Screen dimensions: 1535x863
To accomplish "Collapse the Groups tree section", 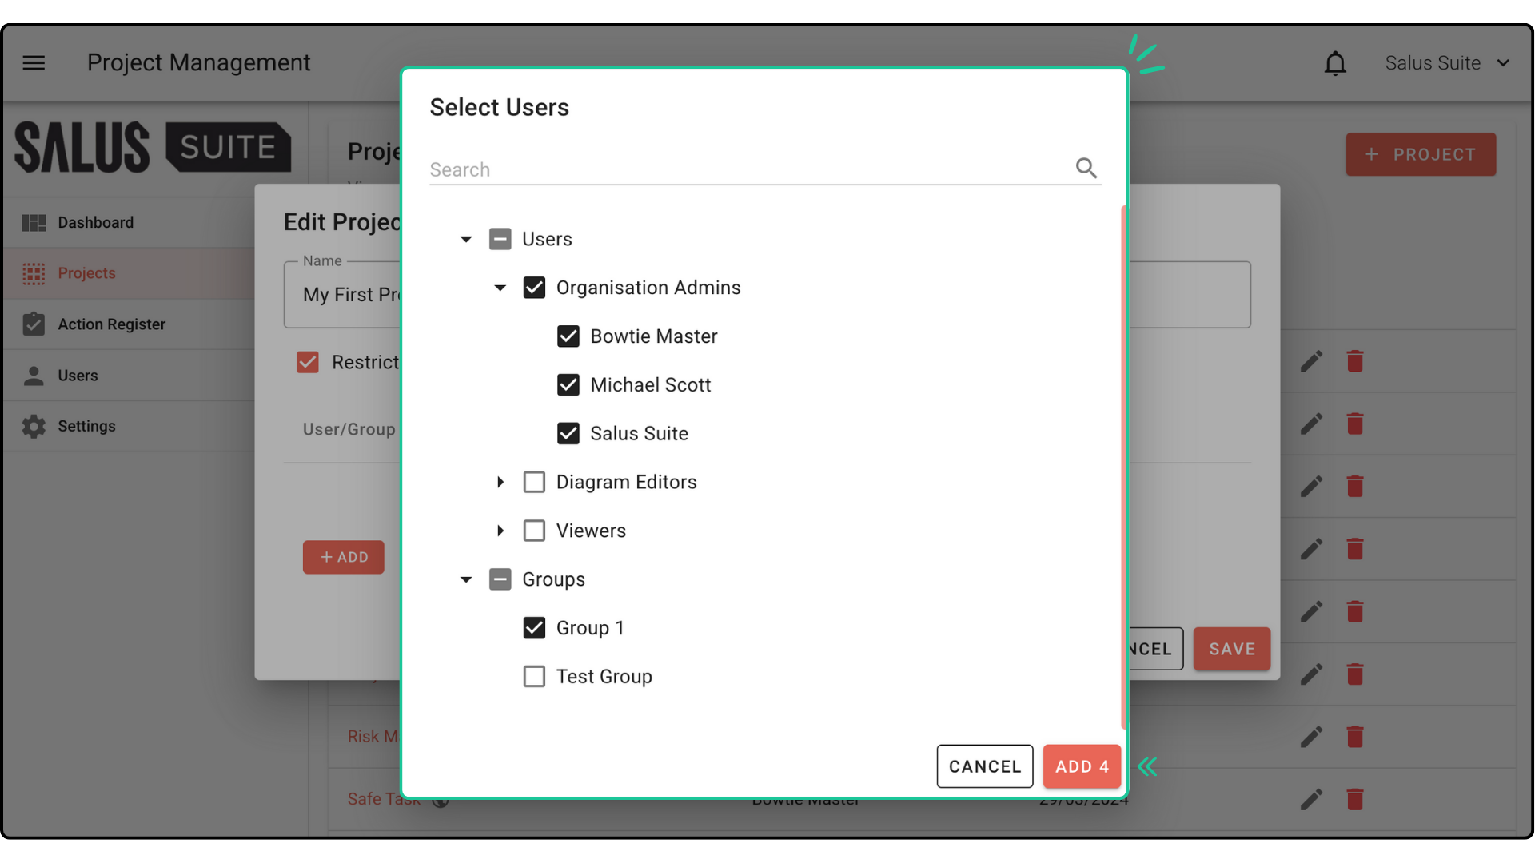I will tap(466, 579).
